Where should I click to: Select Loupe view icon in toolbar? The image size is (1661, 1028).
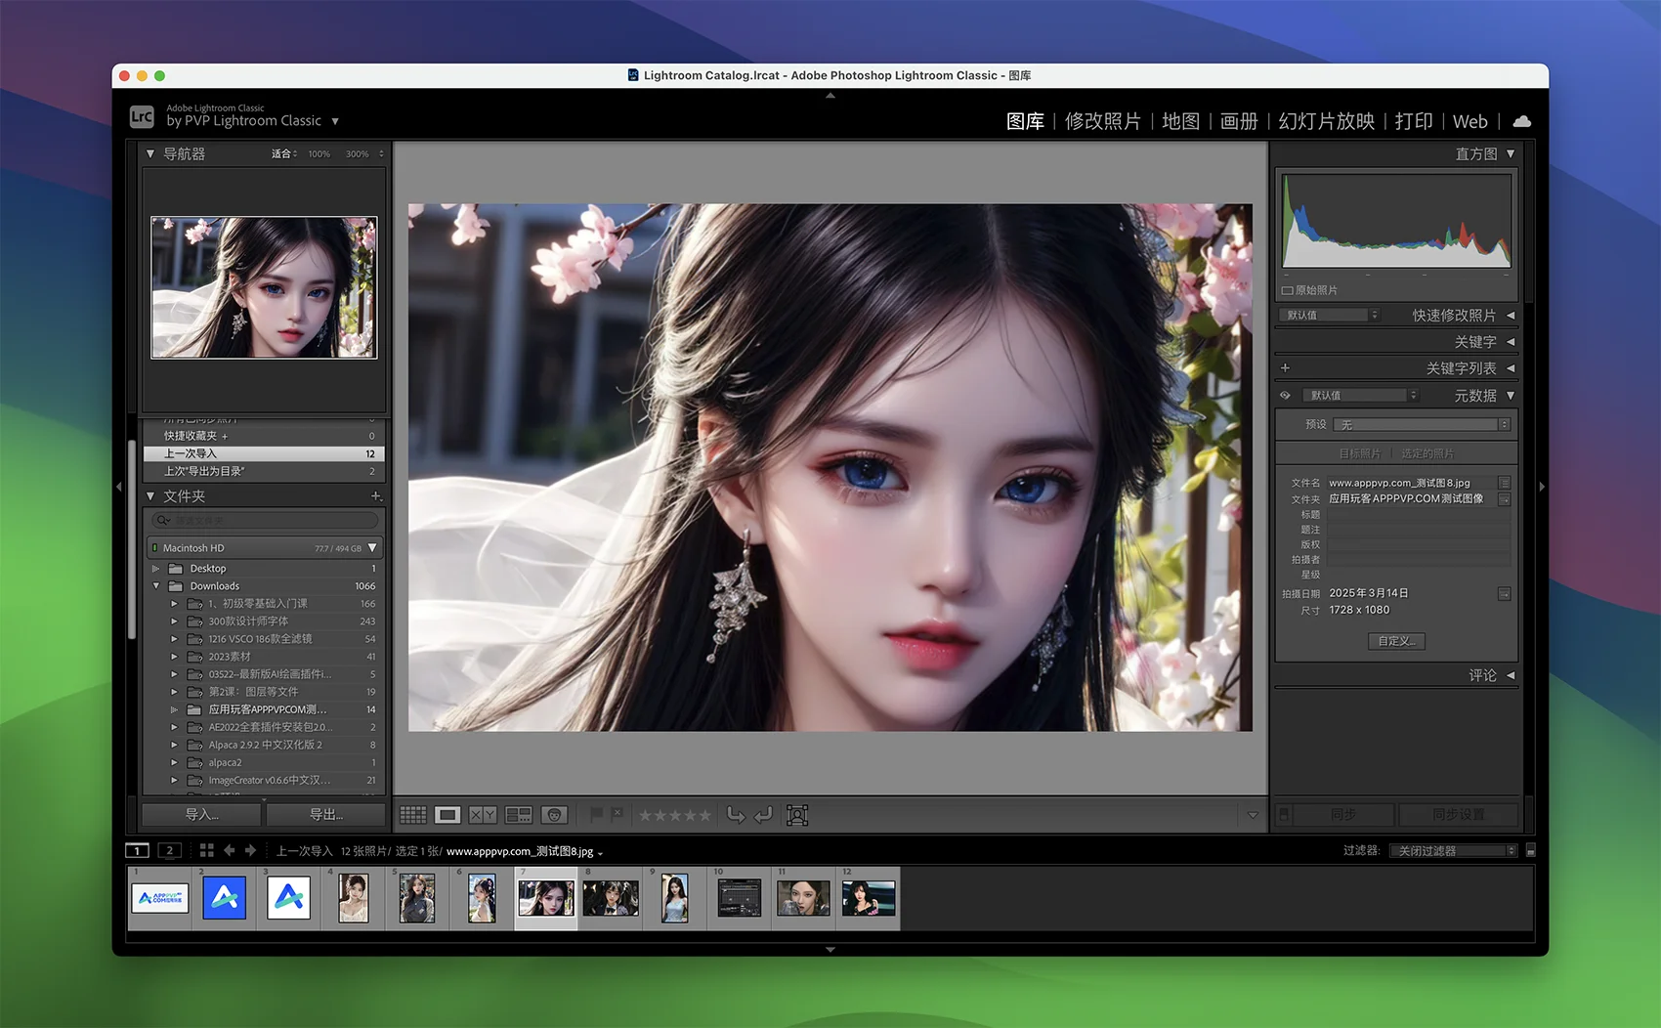(447, 815)
